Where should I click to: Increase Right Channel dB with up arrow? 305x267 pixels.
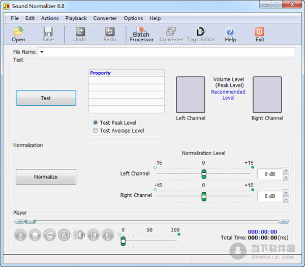click(286, 193)
